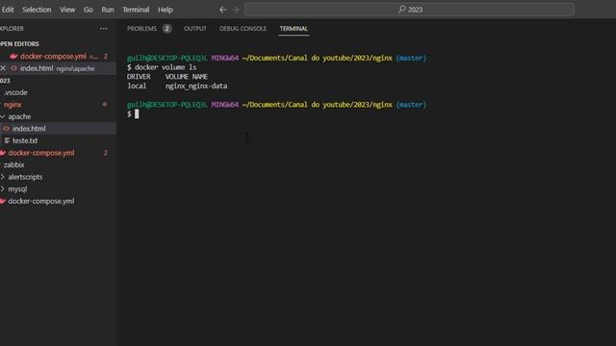
Task: Click Docker icon of zabbix docker-compose.yml
Action: click(3, 201)
